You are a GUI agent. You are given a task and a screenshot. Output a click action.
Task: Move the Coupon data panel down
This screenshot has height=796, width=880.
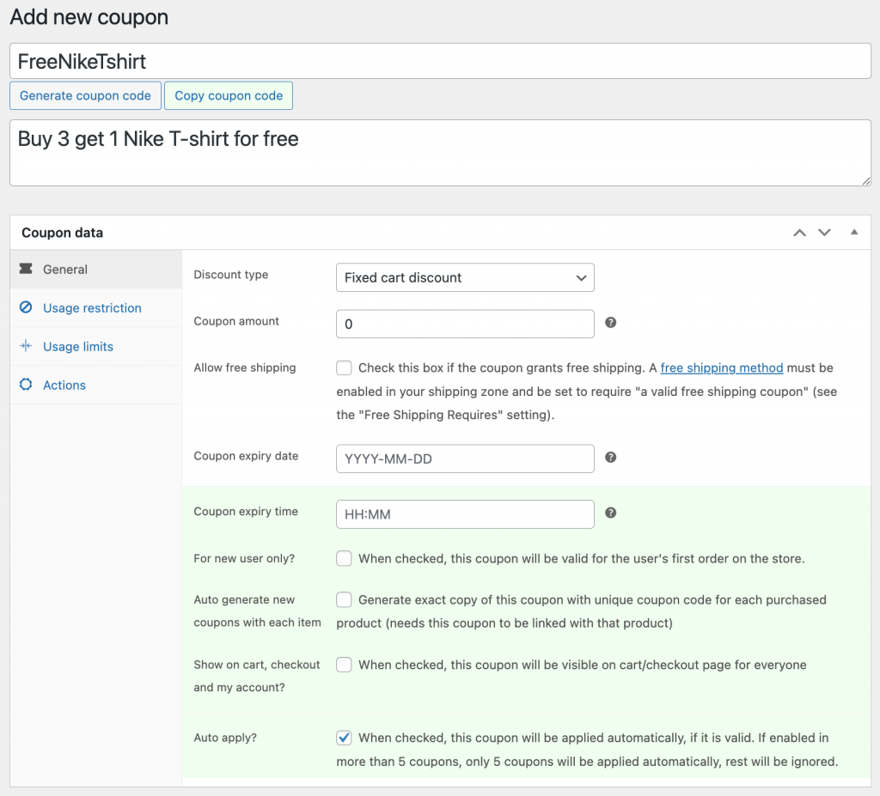(x=824, y=232)
